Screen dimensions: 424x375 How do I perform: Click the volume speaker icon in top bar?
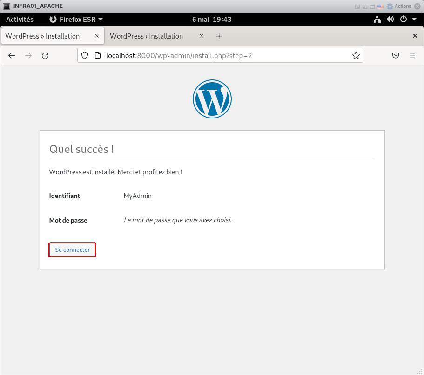(x=390, y=20)
